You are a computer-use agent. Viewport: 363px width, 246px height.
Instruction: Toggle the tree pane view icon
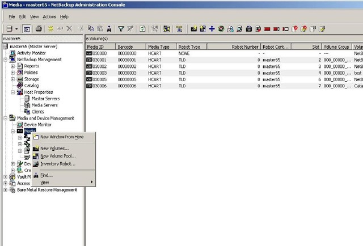pos(27,29)
